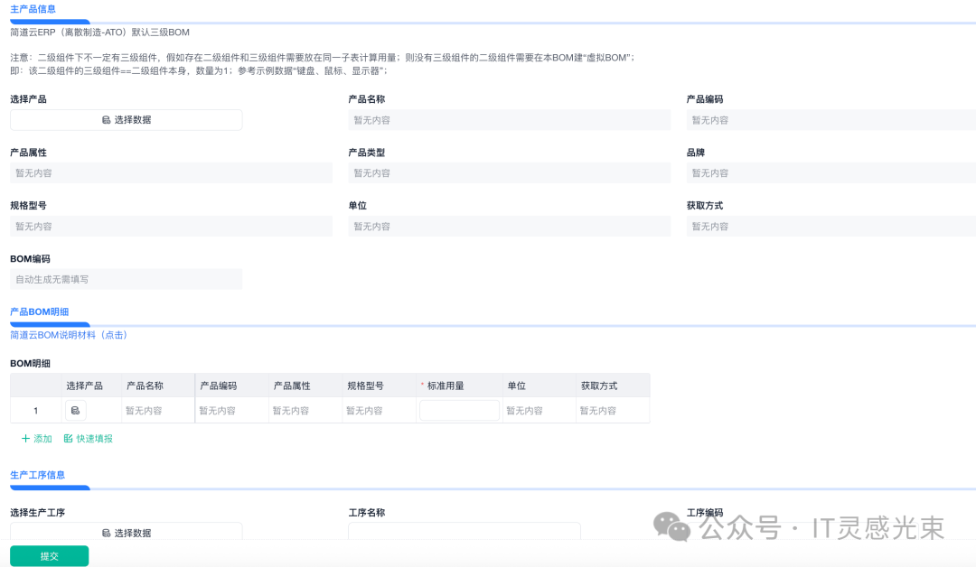Select the 生产工序信息 section tab
Image resolution: width=976 pixels, height=567 pixels.
[x=37, y=475]
